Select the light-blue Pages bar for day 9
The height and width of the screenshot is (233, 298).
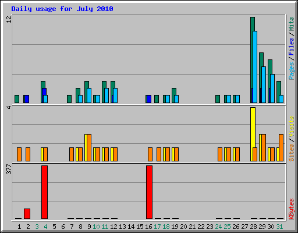tap(89, 96)
